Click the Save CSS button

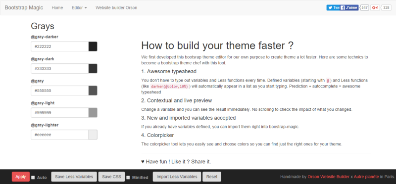tap(112, 177)
